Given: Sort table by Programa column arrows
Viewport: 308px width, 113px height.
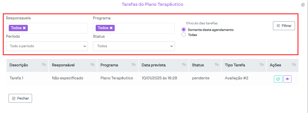Looking at the screenshot, I should [x=133, y=65].
